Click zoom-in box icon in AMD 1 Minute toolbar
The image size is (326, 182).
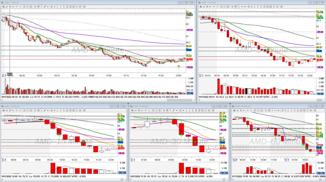pyautogui.click(x=24, y=7)
